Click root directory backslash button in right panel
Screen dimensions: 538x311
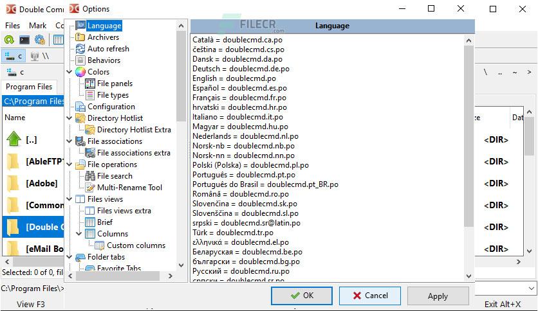[485, 72]
